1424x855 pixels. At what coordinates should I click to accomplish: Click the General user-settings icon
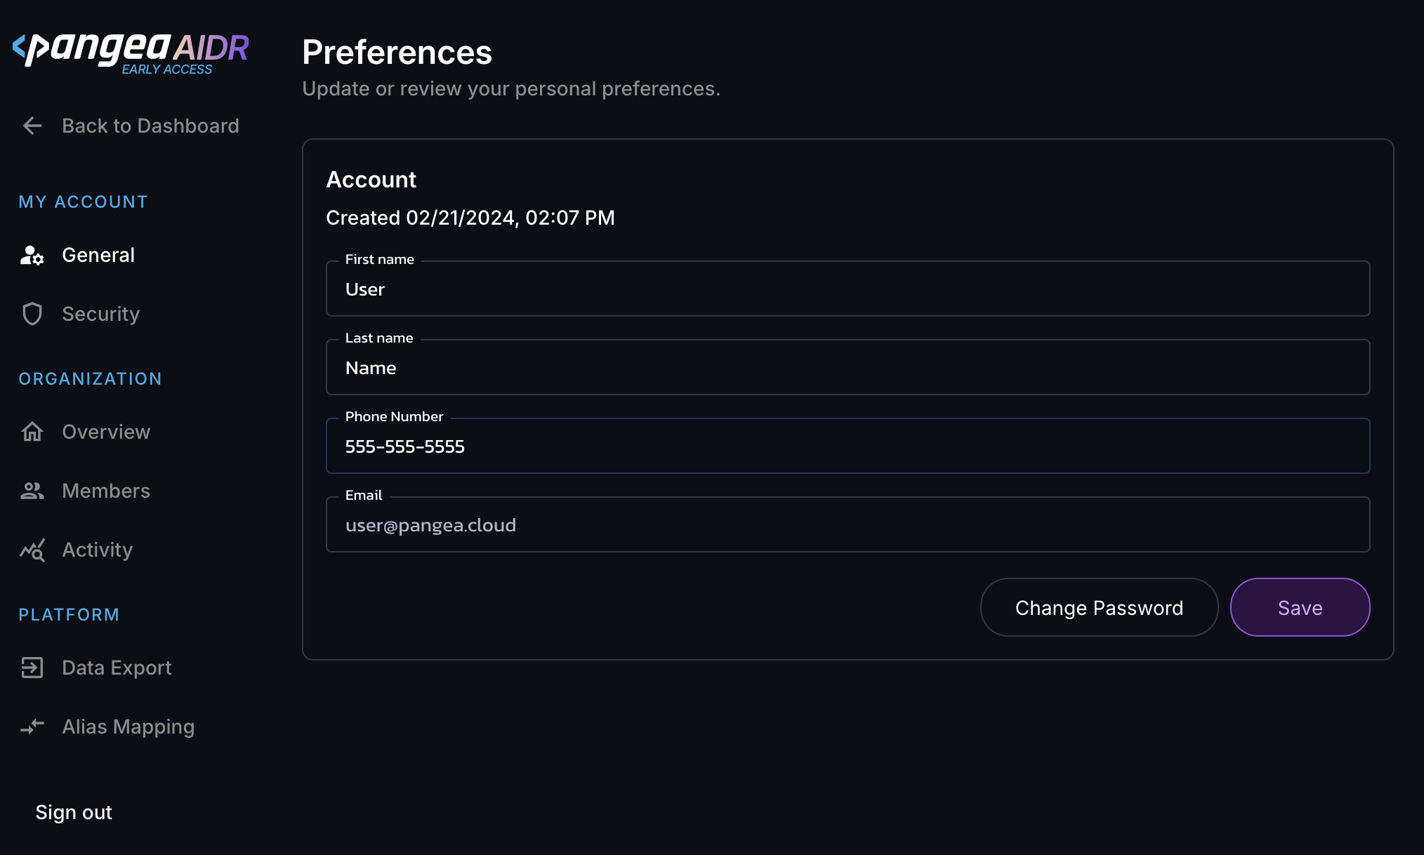32,256
